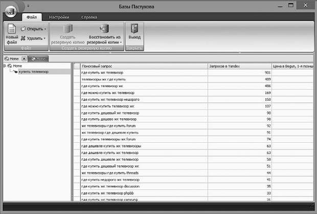Switch to the second Home document tab
The width and height of the screenshot is (317, 214).
[40, 59]
